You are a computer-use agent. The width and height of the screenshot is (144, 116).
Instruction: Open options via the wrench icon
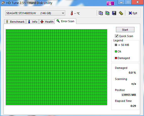(x=121, y=13)
